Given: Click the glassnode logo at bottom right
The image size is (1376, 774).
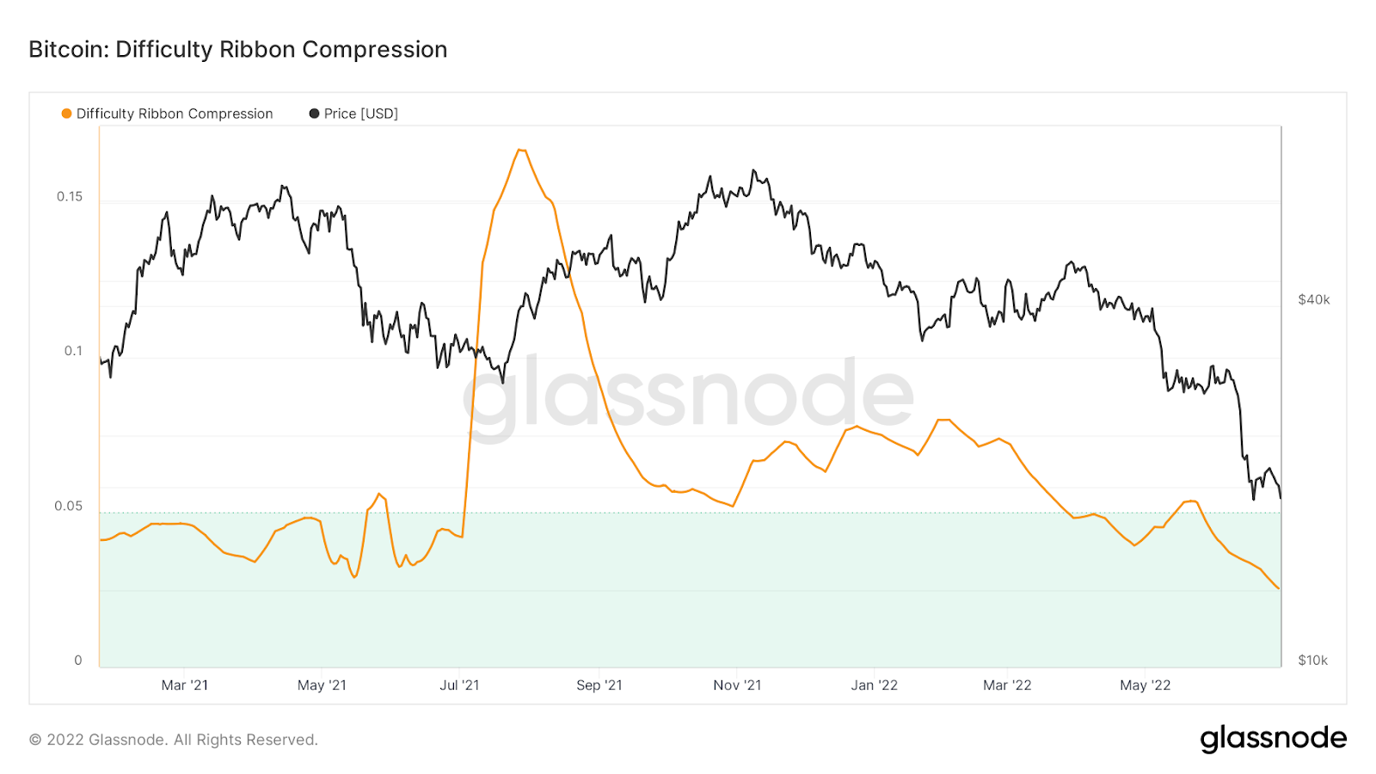Looking at the screenshot, I should click(x=1273, y=739).
